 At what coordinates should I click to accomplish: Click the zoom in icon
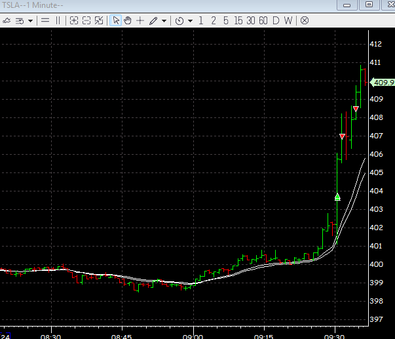(x=74, y=20)
